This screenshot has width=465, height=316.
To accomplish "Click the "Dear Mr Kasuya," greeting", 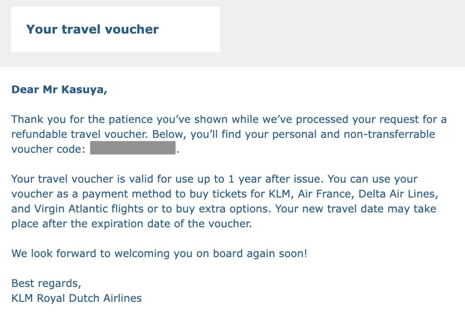I will pos(59,89).
